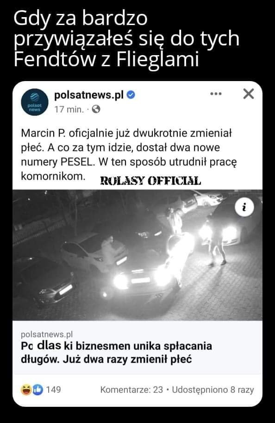Click the blue like reaction icon
Screen dimensions: 275x423
38,390
